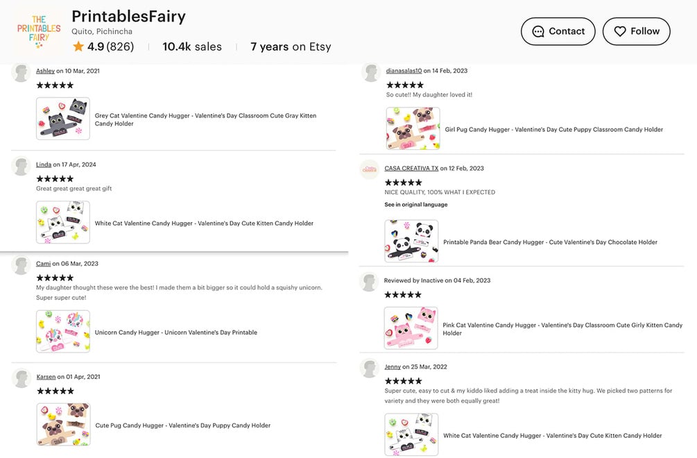Click the Cute Pug Candy Hugger thumbnail
The height and width of the screenshot is (458, 697).
coord(63,424)
